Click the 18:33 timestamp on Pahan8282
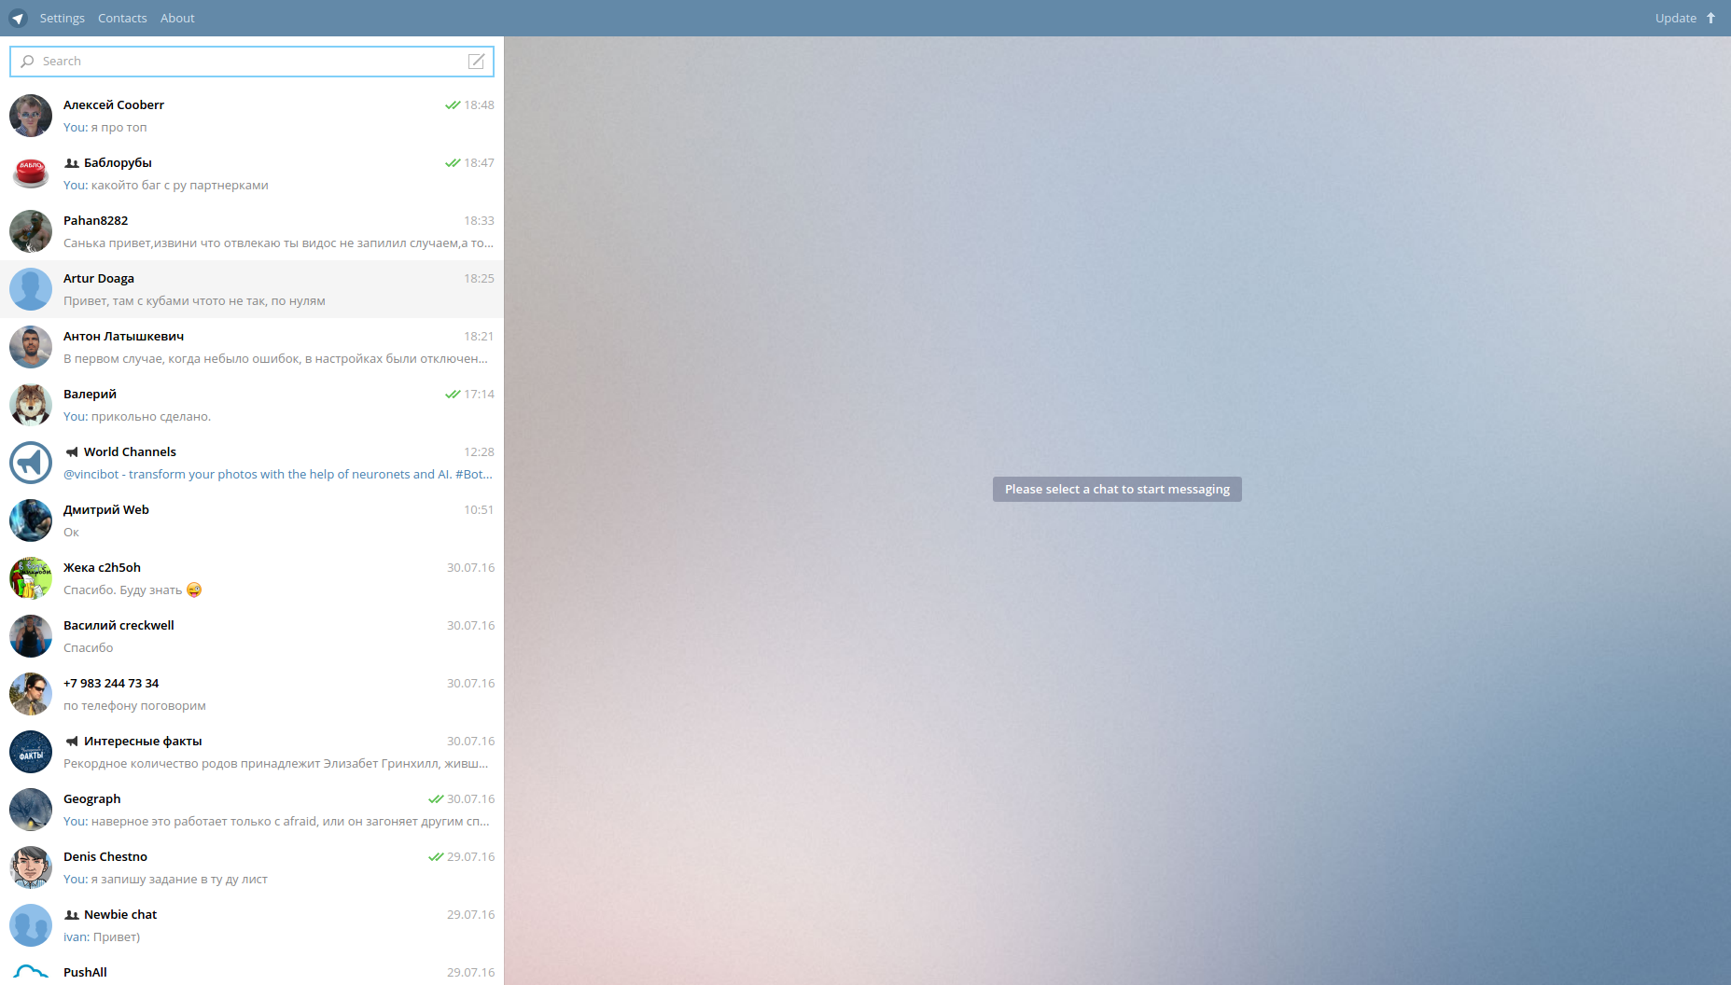Viewport: 1731px width, 985px height. [479, 221]
